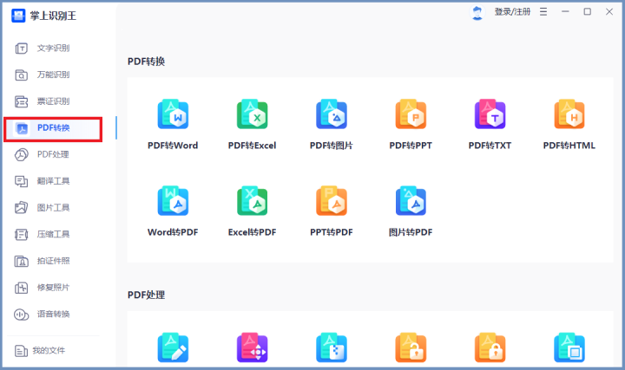Screen dimensions: 625x370
Task: Launch the PDF转图片 tool
Action: click(332, 124)
